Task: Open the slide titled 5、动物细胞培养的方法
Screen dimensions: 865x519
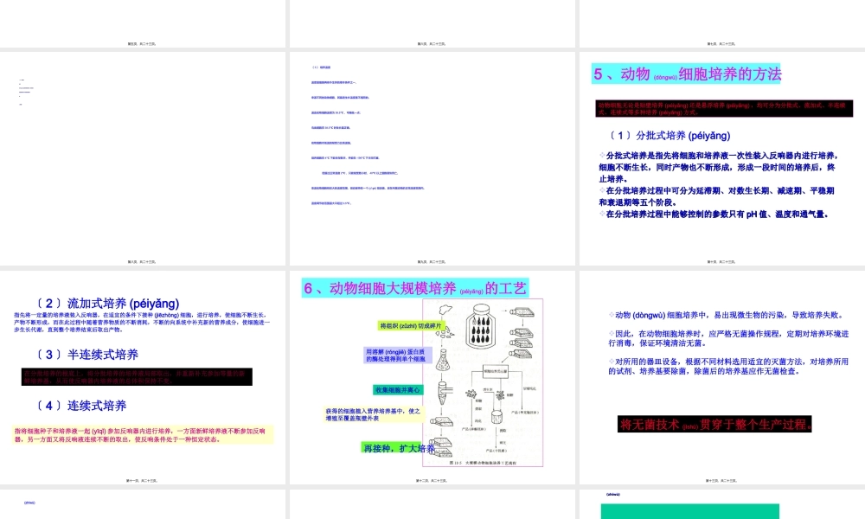Action: click(x=688, y=75)
